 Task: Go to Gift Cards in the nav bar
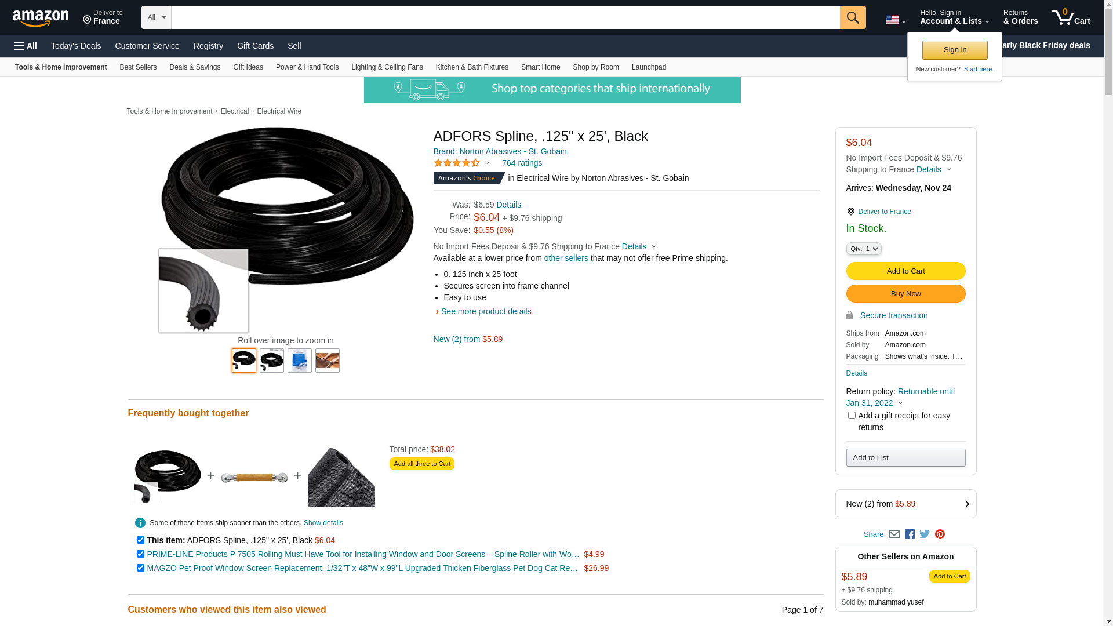pyautogui.click(x=255, y=46)
